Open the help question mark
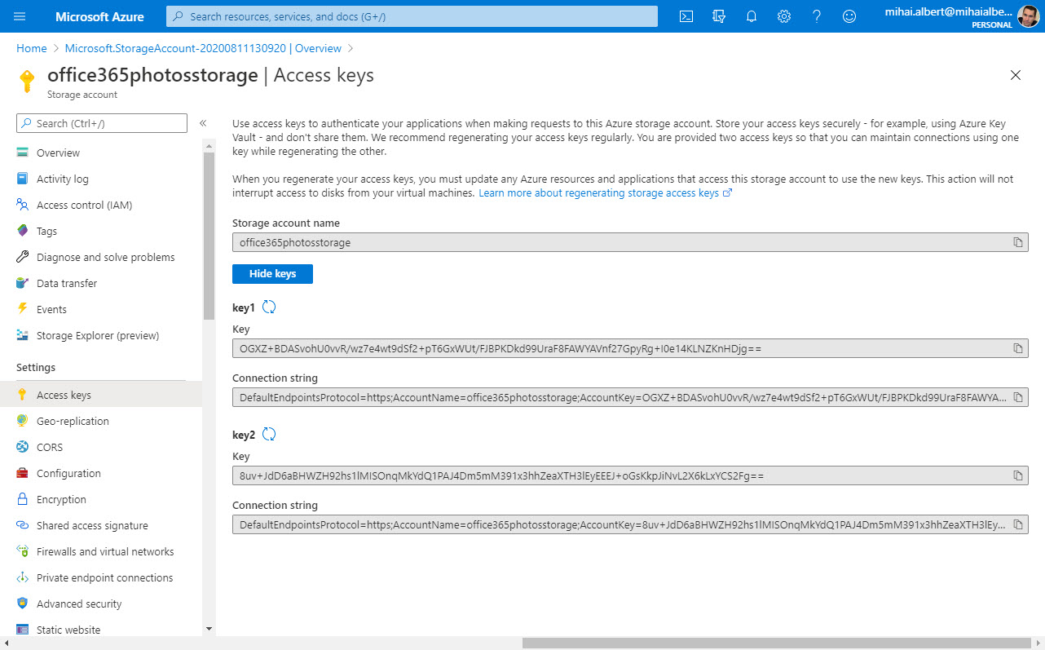The width and height of the screenshot is (1045, 650). 817,16
